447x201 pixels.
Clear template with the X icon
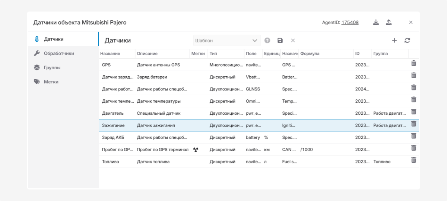293,41
